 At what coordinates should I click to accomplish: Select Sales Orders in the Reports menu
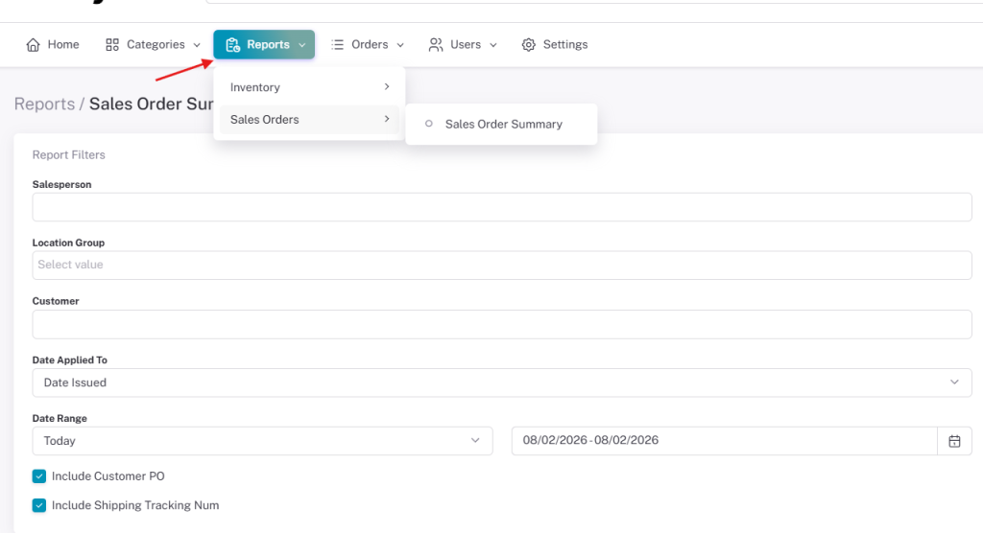pos(309,119)
